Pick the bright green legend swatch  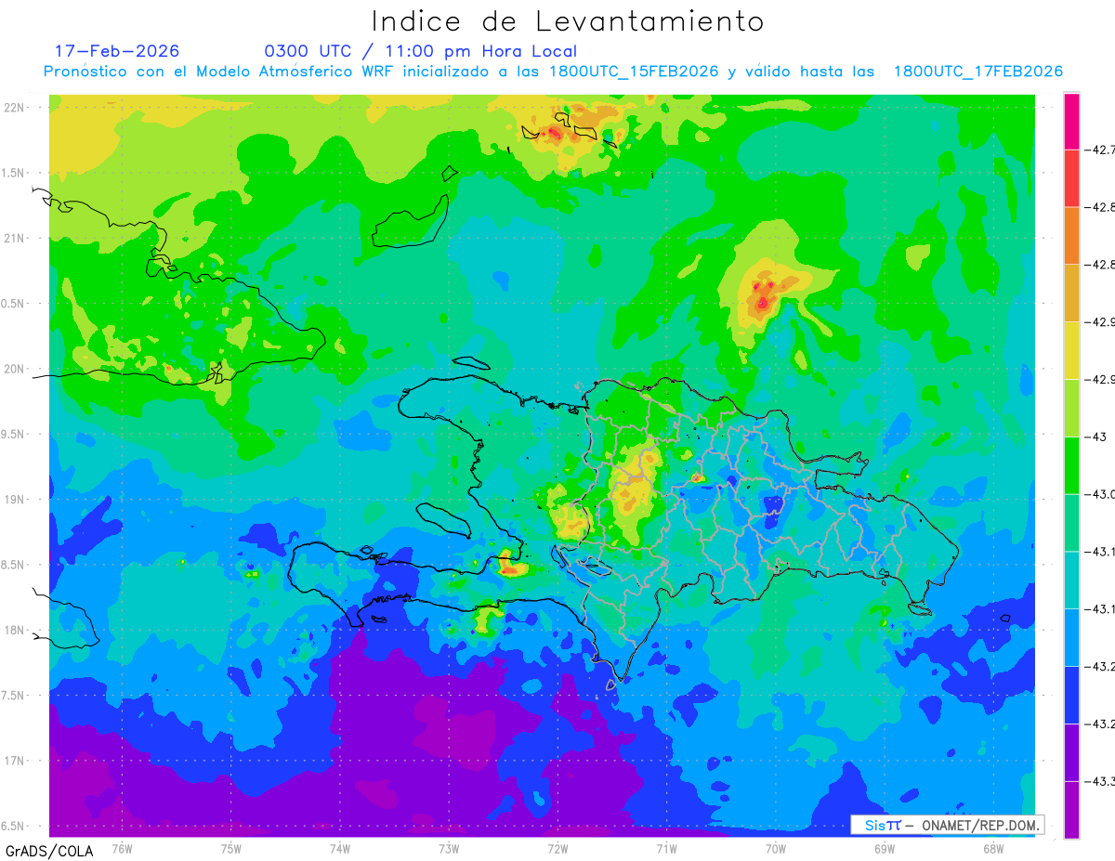click(x=1072, y=465)
